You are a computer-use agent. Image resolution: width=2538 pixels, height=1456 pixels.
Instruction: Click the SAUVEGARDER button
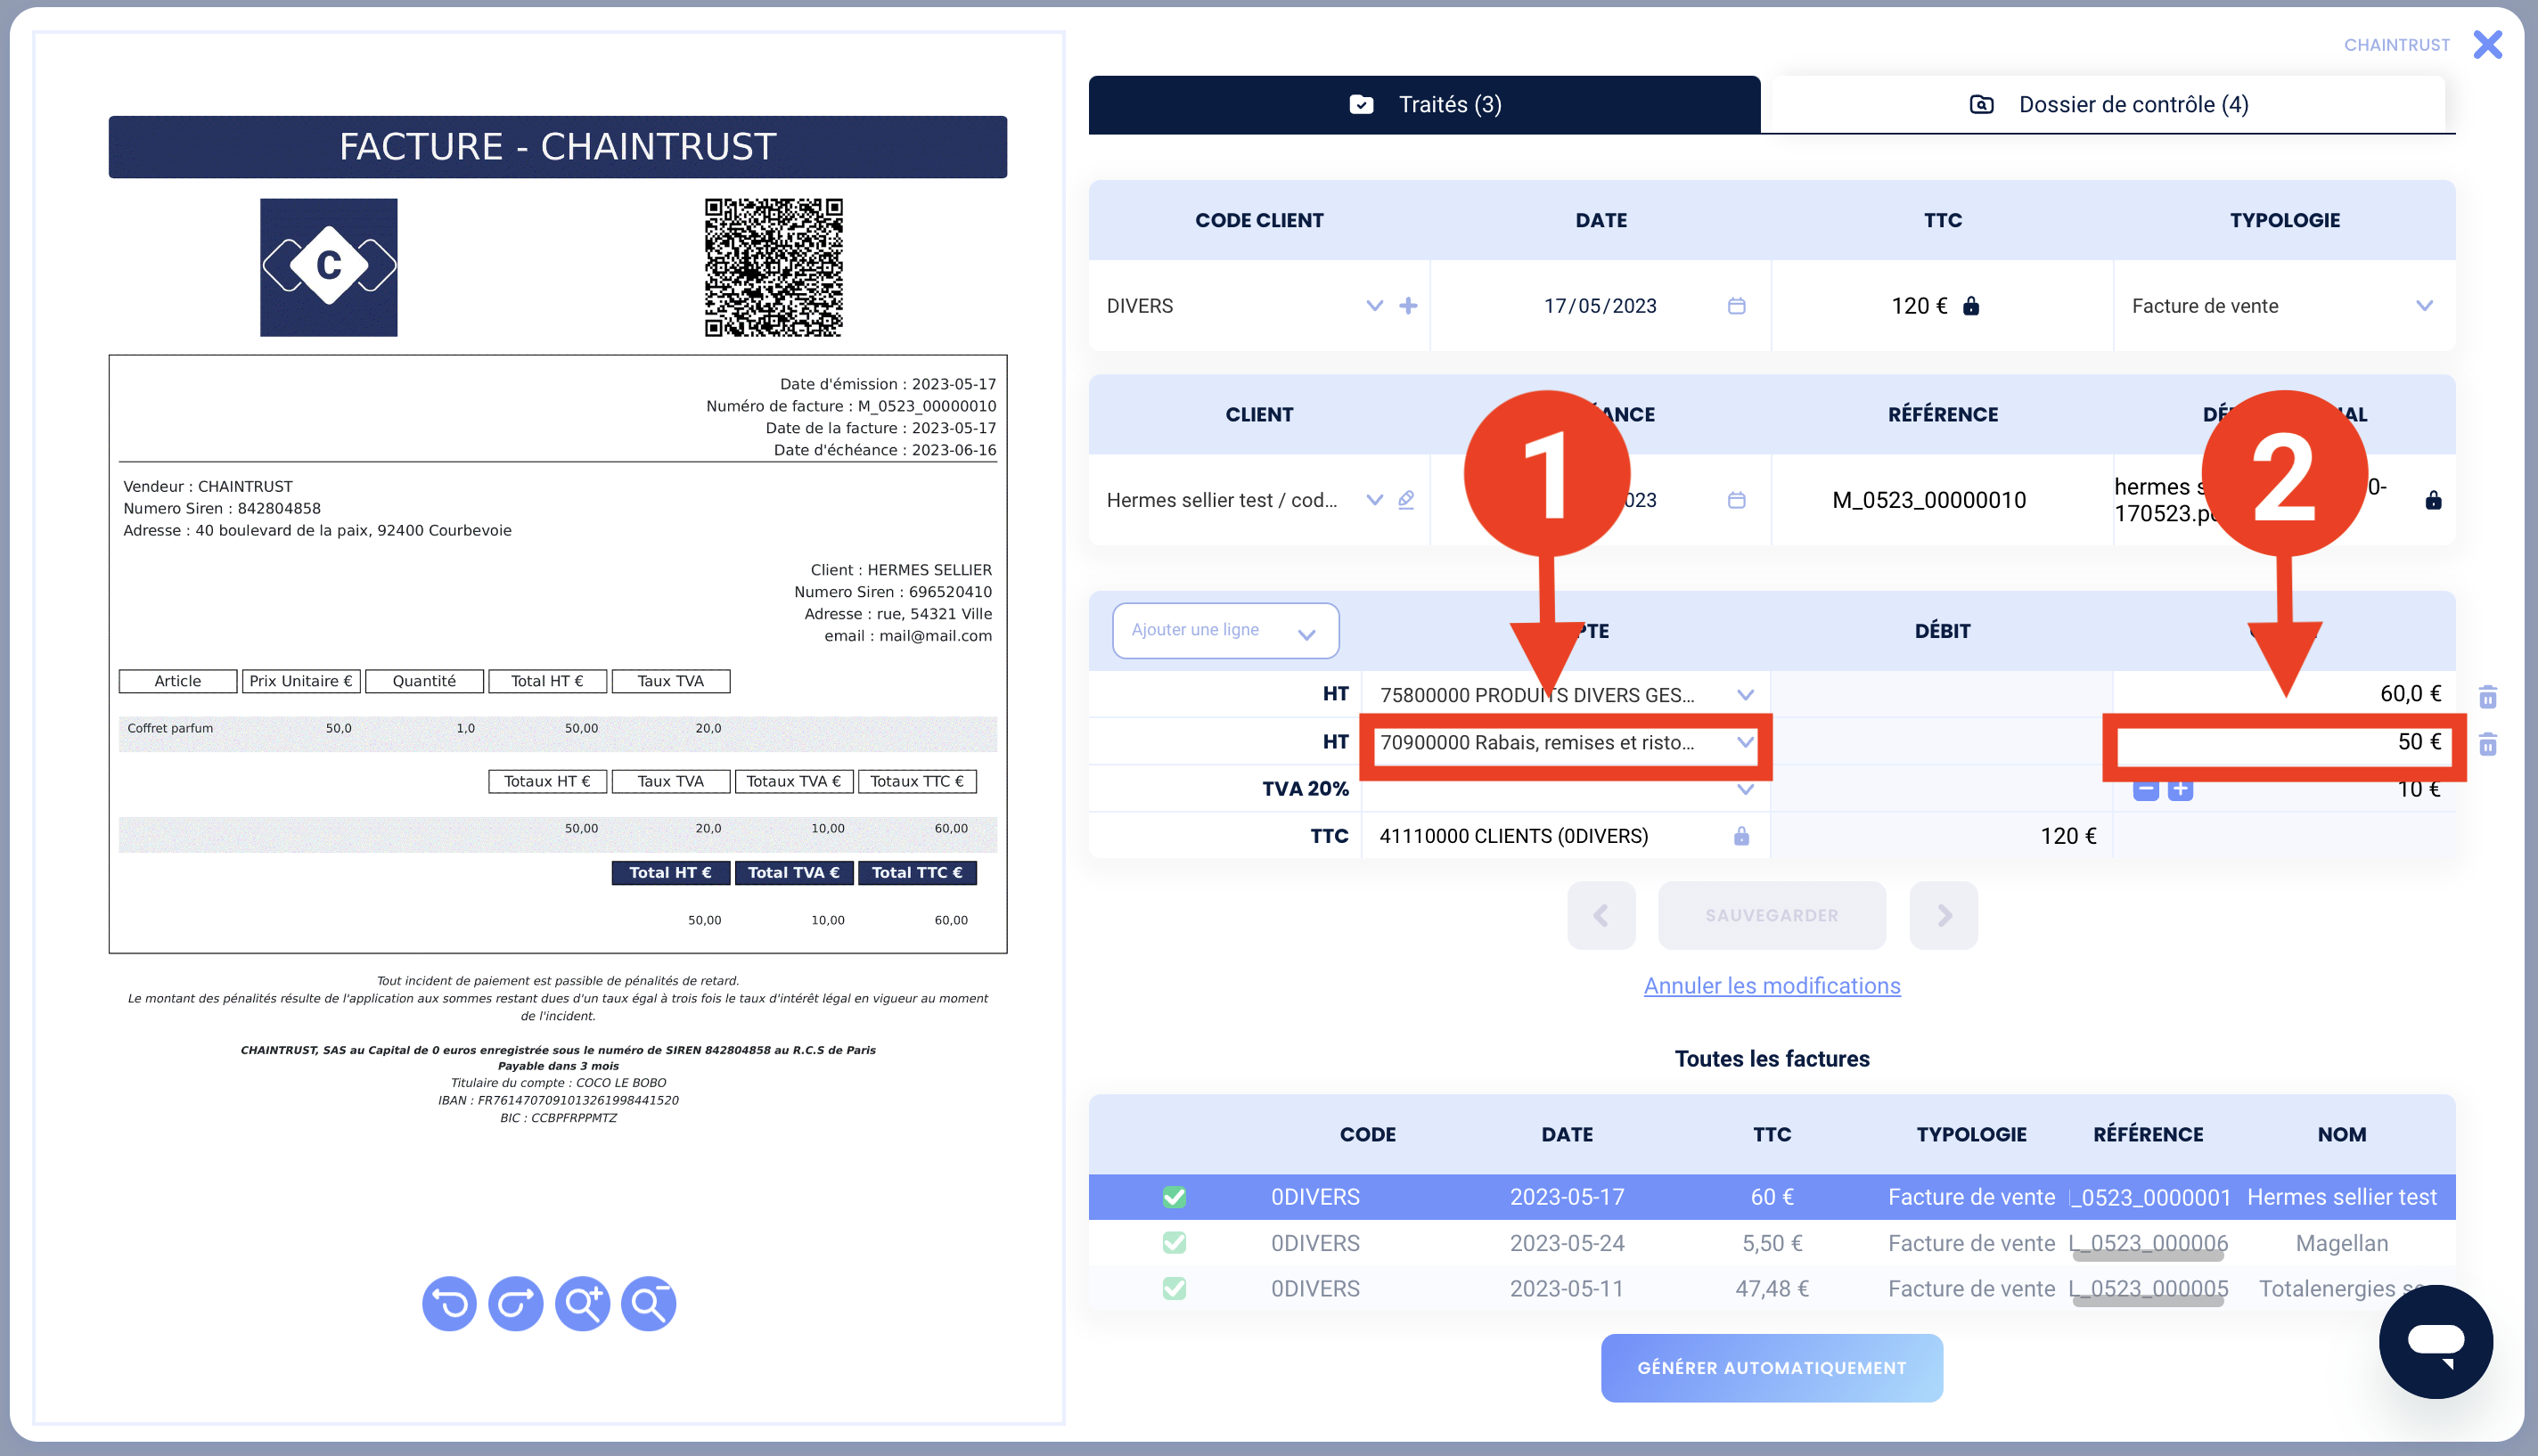(x=1772, y=915)
